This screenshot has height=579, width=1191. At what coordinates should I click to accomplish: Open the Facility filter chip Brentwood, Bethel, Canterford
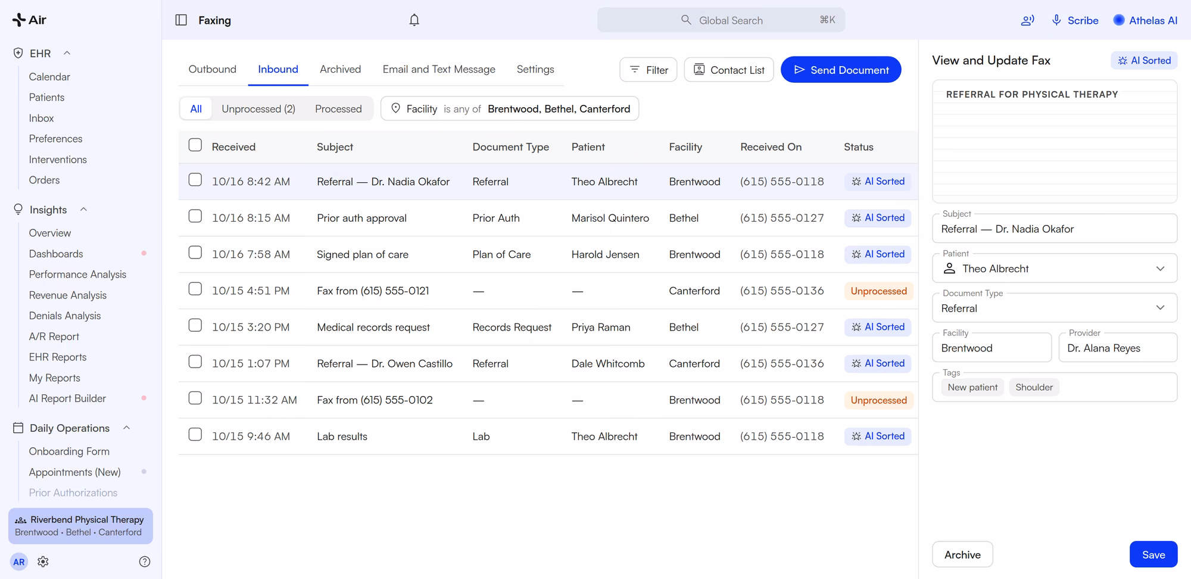click(x=510, y=108)
